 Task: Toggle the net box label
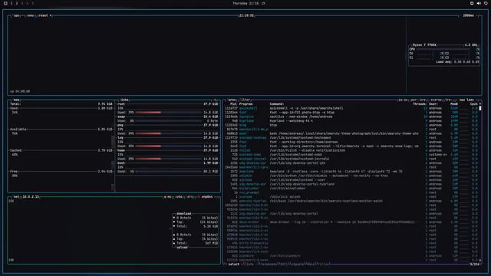click(16, 197)
